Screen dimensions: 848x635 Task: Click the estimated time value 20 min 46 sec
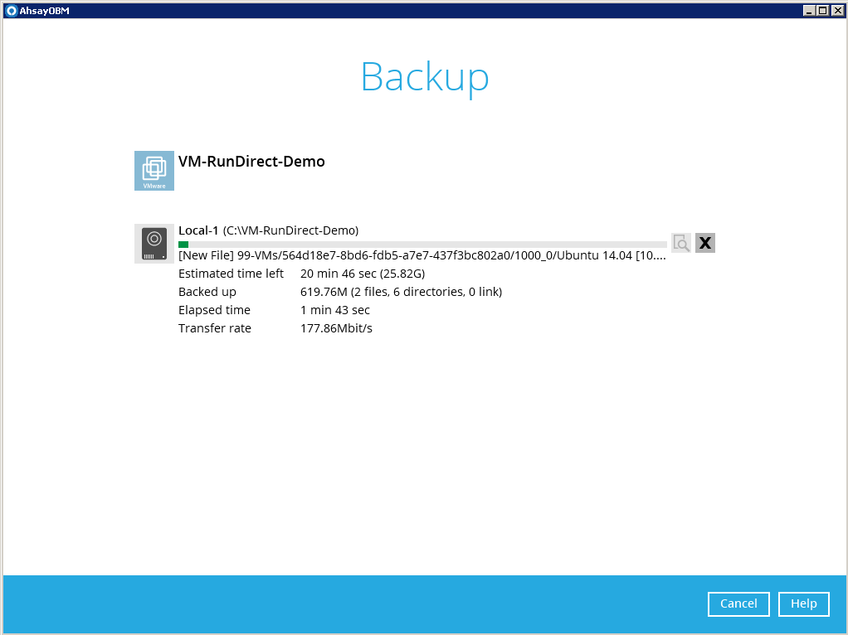click(x=363, y=274)
